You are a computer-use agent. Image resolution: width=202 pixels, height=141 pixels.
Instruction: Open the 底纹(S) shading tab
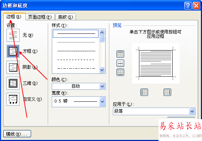point(66,17)
